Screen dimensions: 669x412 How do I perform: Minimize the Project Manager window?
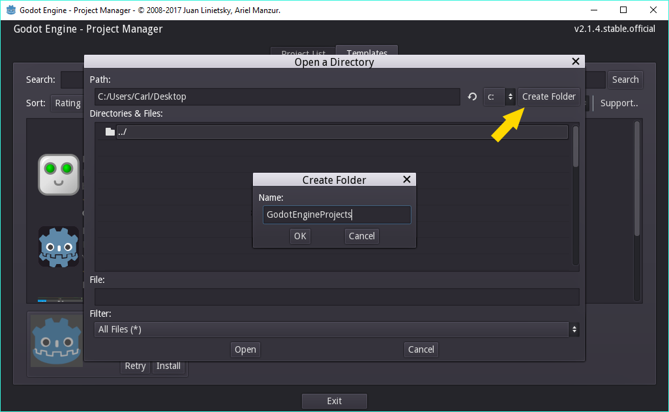tap(594, 10)
